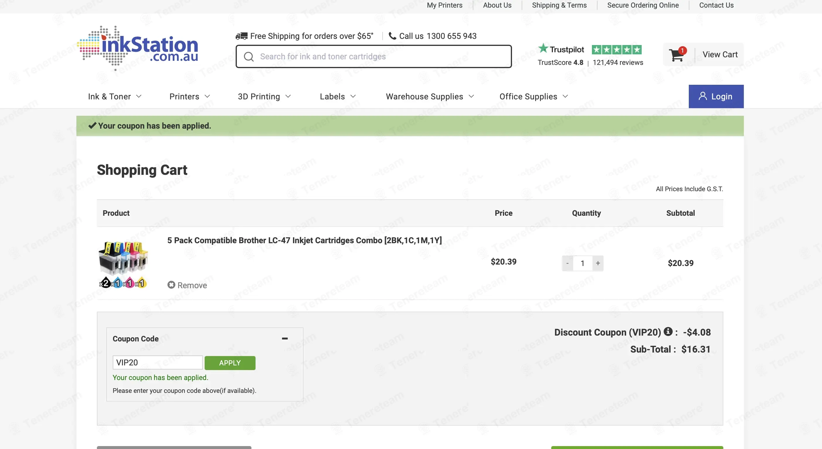The height and width of the screenshot is (449, 822).
Task: Go to Contact Us page
Action: [716, 5]
